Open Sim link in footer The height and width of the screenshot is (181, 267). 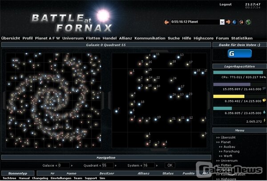[102, 178]
